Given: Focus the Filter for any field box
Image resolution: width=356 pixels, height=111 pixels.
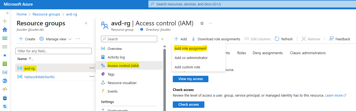Looking at the screenshot, I should tap(54, 51).
